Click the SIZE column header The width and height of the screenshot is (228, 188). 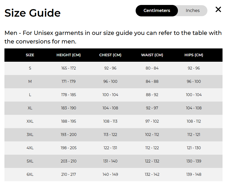30,55
